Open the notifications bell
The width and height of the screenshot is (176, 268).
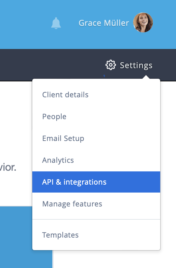[x=56, y=23]
